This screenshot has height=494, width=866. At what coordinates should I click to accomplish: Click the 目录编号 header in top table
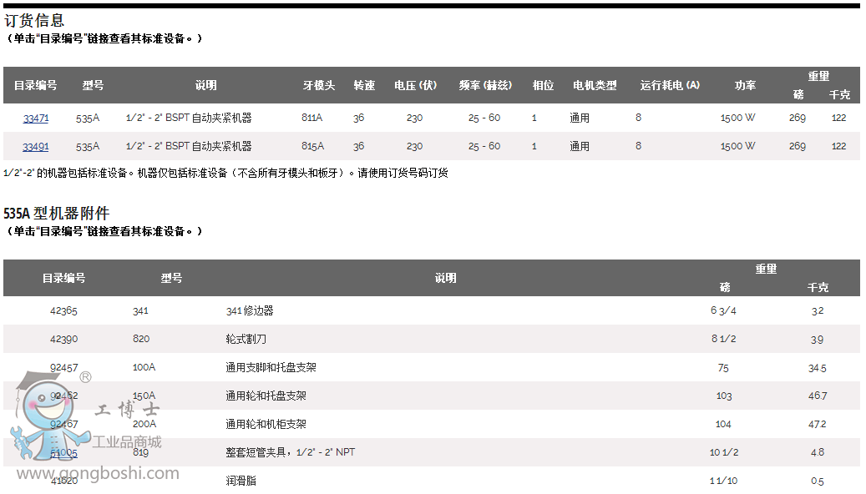35,85
